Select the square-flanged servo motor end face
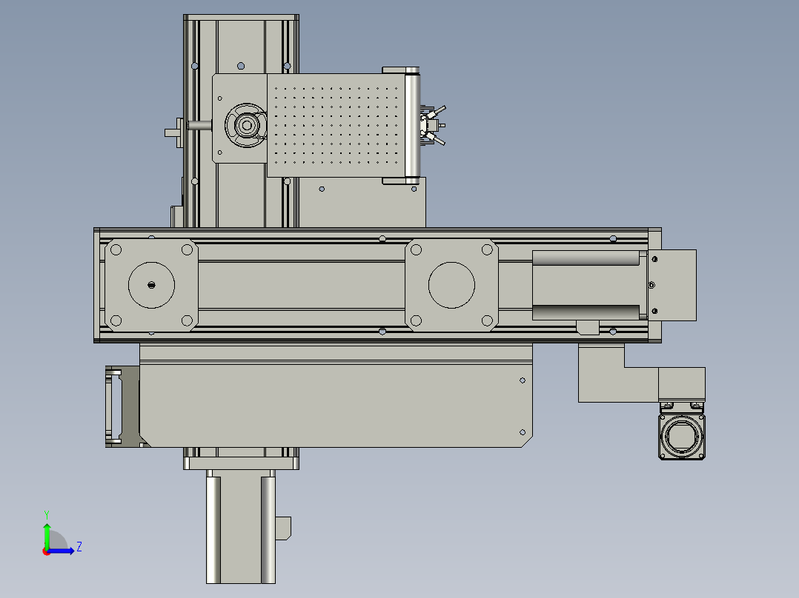 click(682, 437)
